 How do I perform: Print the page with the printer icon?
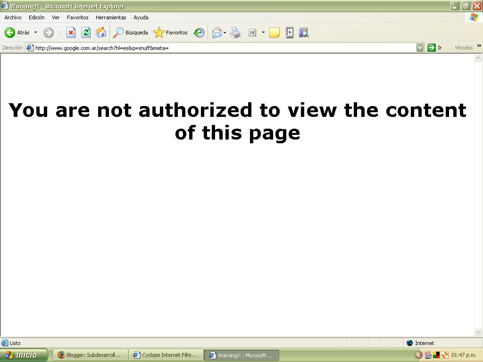(x=236, y=33)
